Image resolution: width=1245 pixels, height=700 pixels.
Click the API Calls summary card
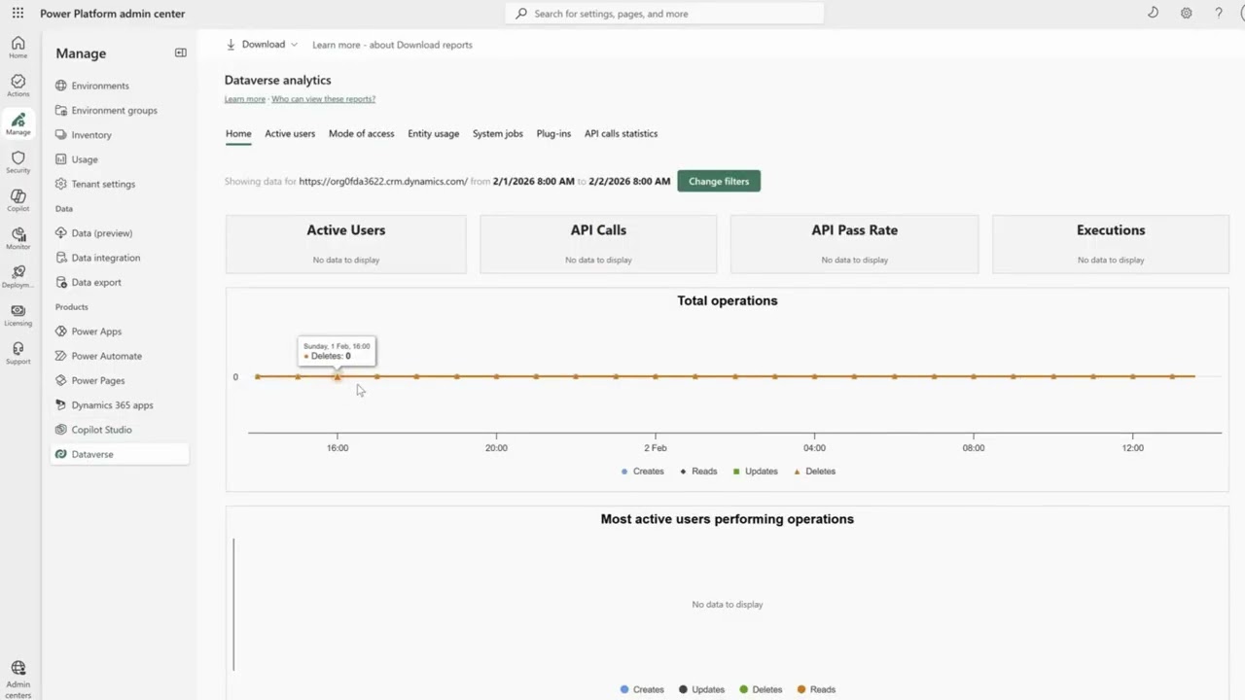point(598,244)
